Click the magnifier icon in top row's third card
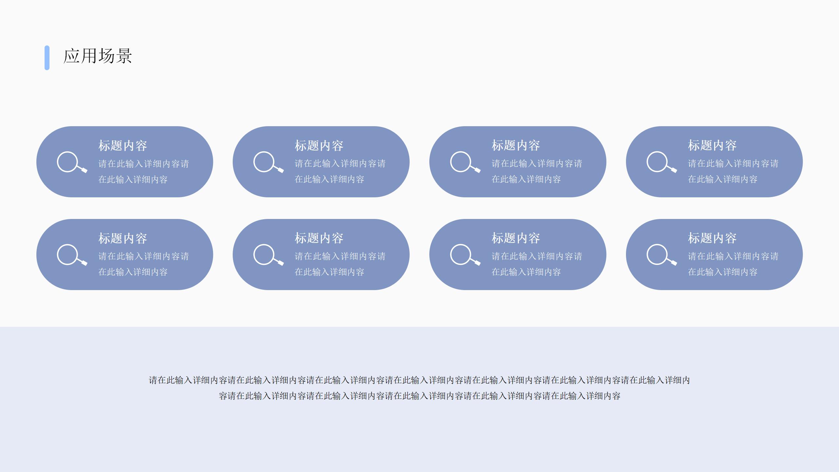 tap(465, 162)
